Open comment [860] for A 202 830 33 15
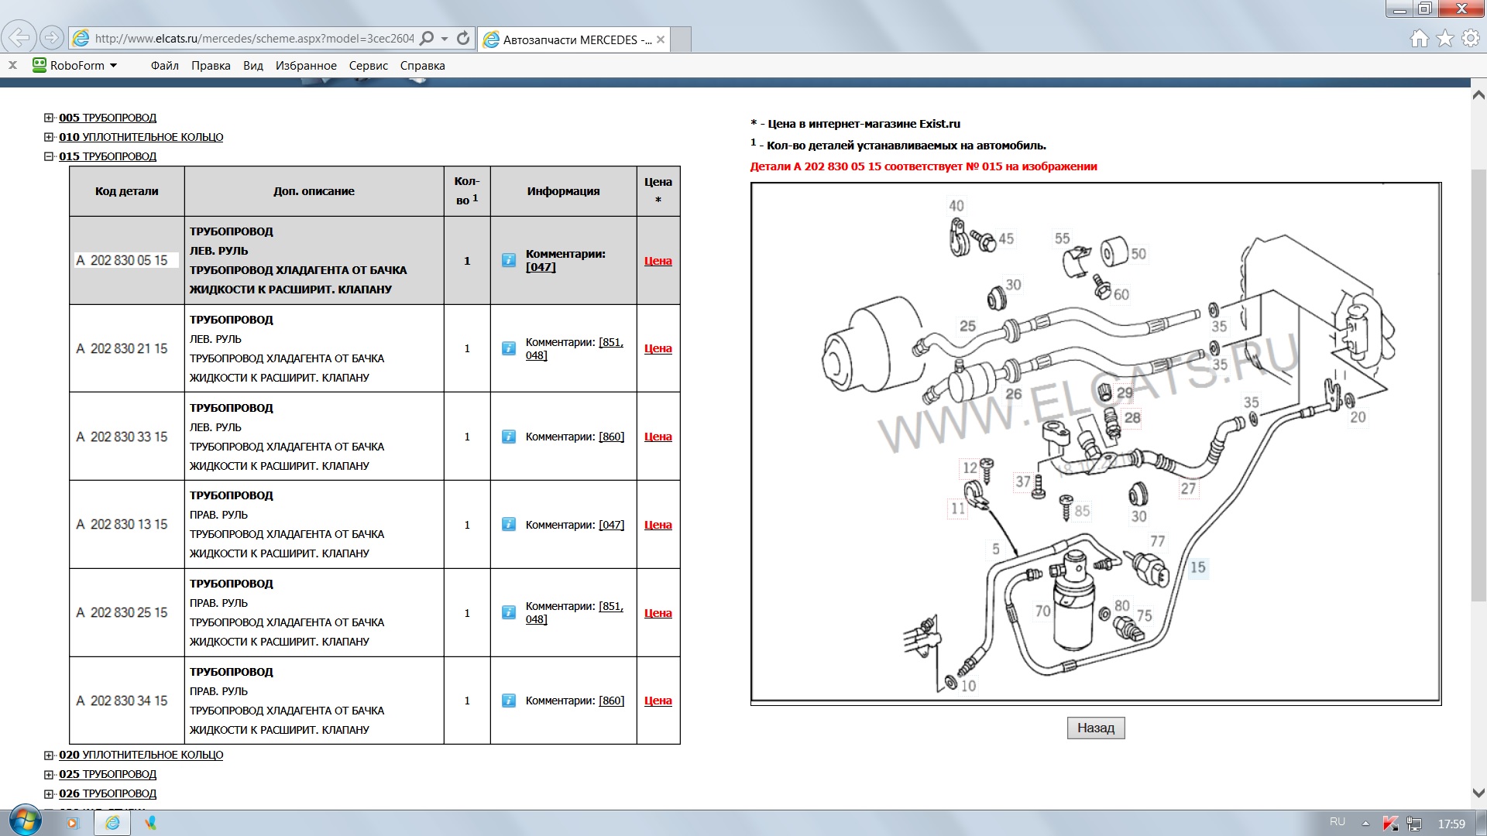The image size is (1487, 836). [x=611, y=437]
